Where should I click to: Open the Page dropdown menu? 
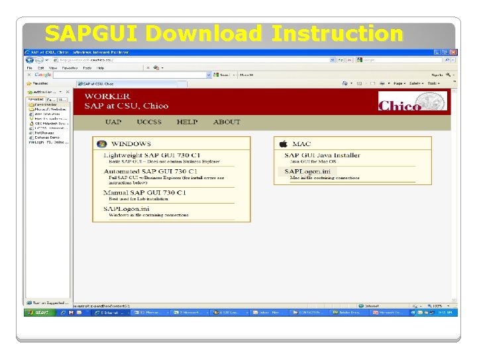pyautogui.click(x=399, y=83)
